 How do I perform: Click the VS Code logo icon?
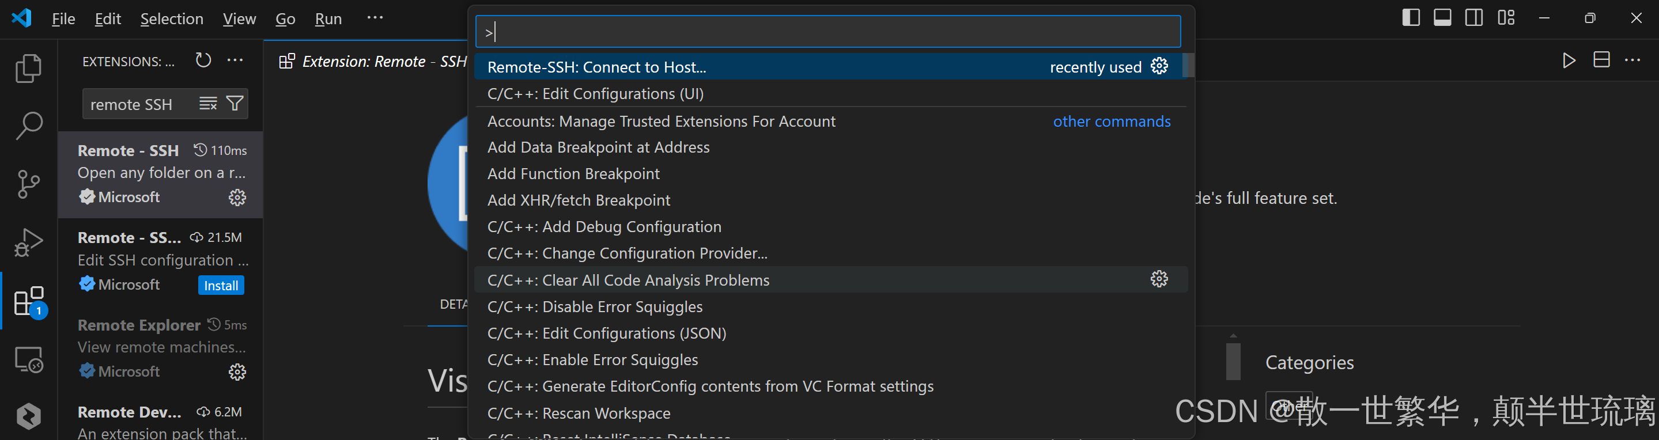[21, 18]
